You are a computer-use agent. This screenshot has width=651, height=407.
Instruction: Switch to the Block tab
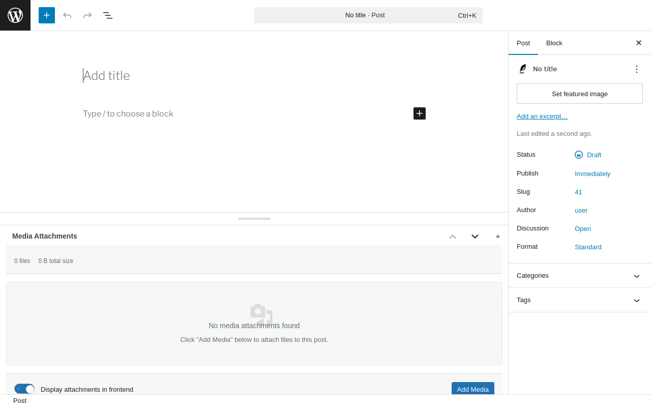click(x=554, y=43)
